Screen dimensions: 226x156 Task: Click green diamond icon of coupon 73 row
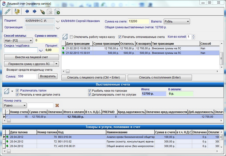click(8, 146)
